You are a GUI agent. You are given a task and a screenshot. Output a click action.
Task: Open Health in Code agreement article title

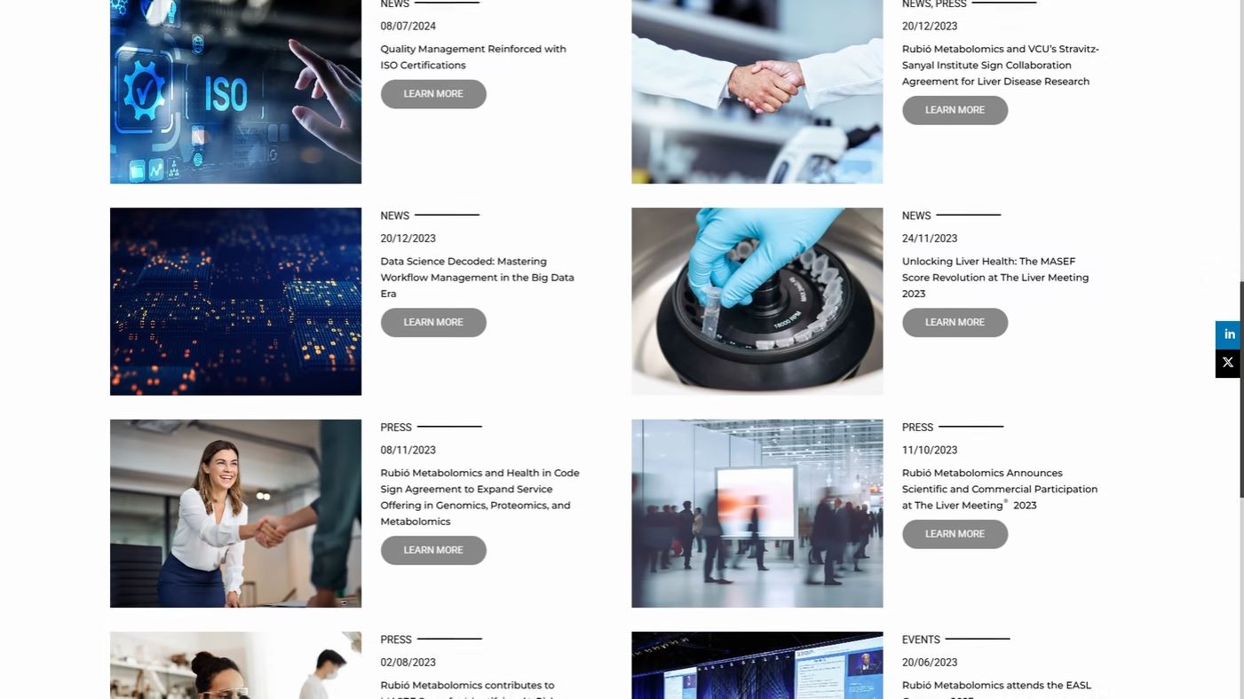coord(479,497)
